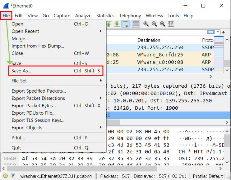Click the plus add filter button
231x180 pixels.
click(x=224, y=32)
